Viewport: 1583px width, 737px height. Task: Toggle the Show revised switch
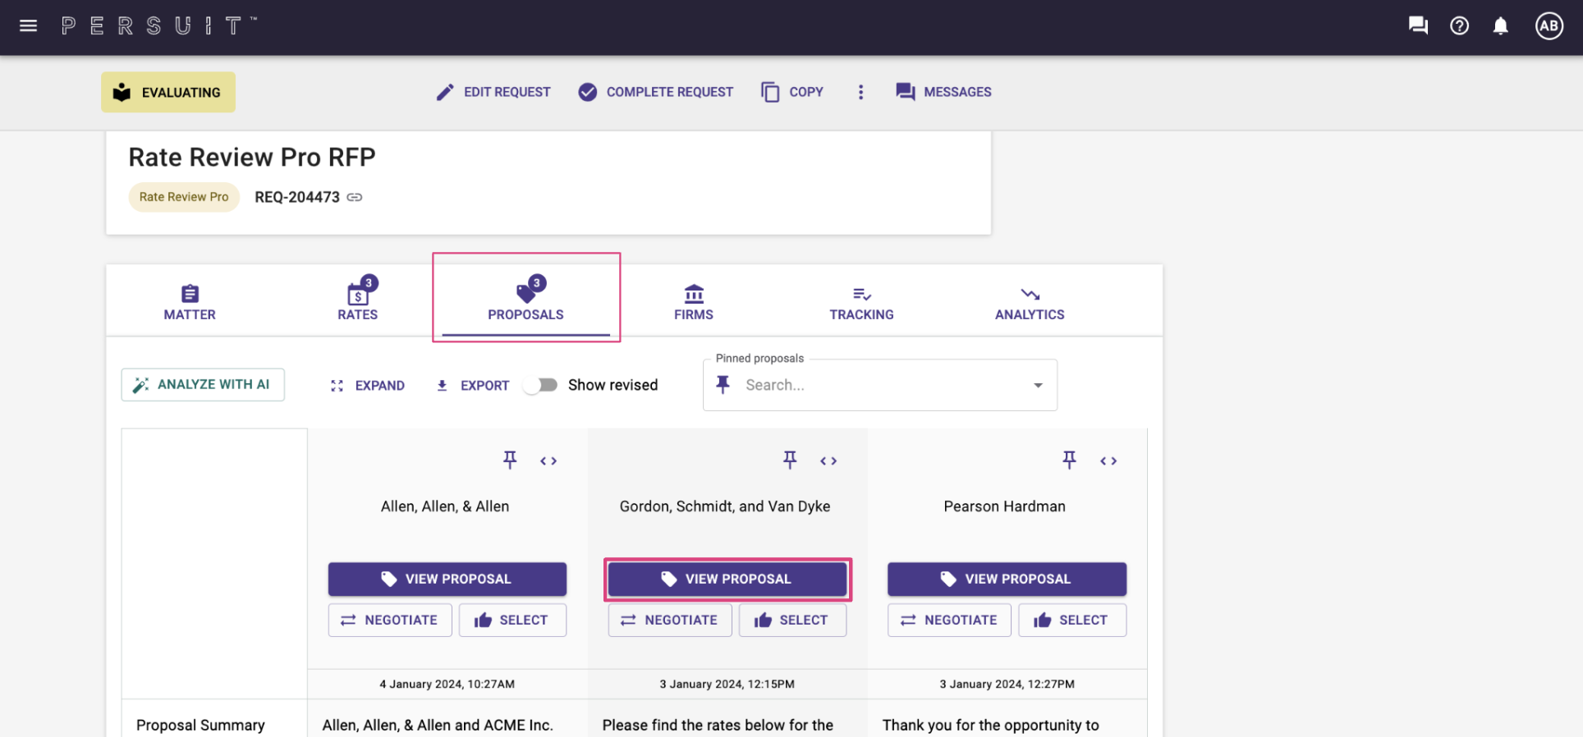[541, 385]
